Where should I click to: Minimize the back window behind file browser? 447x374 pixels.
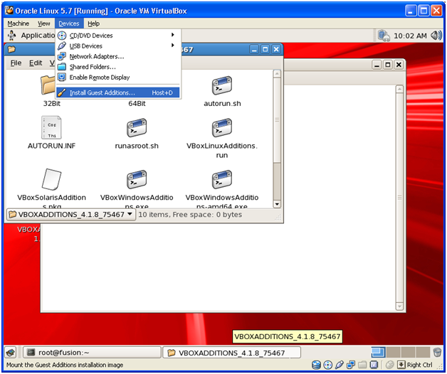click(x=377, y=65)
